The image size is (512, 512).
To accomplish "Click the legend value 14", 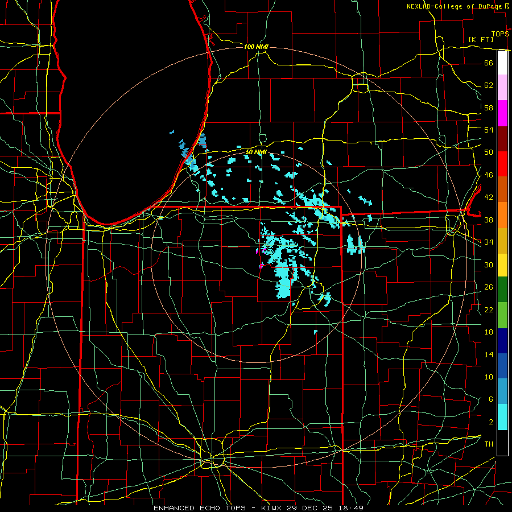I will [x=489, y=354].
